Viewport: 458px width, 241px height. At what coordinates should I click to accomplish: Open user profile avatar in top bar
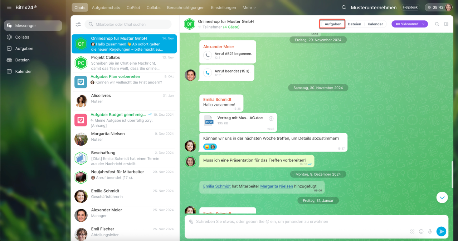(x=448, y=7)
